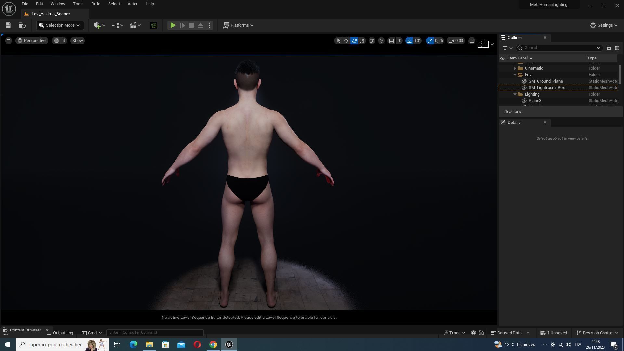The height and width of the screenshot is (351, 624).
Task: Toggle rotation angle snapping
Action: coord(409,41)
